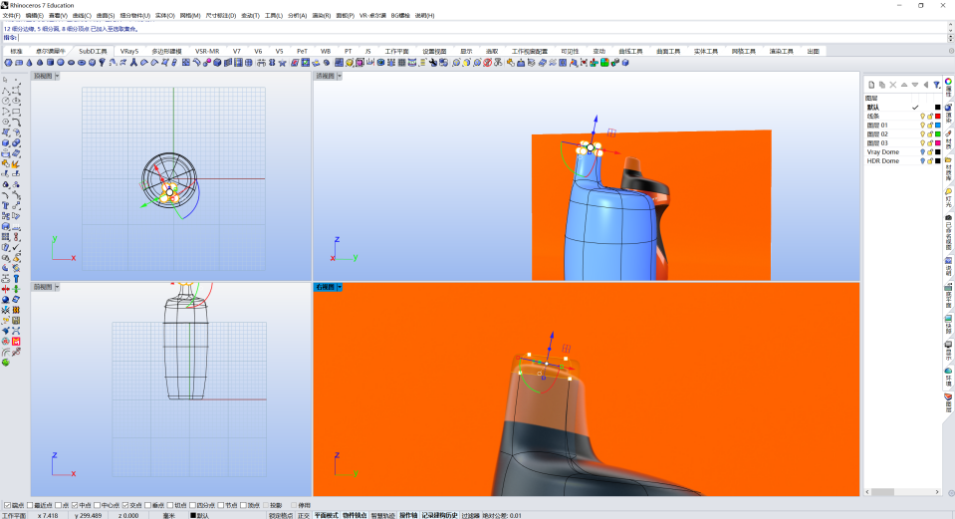
Task: Click in the command input field
Action: click(481, 38)
